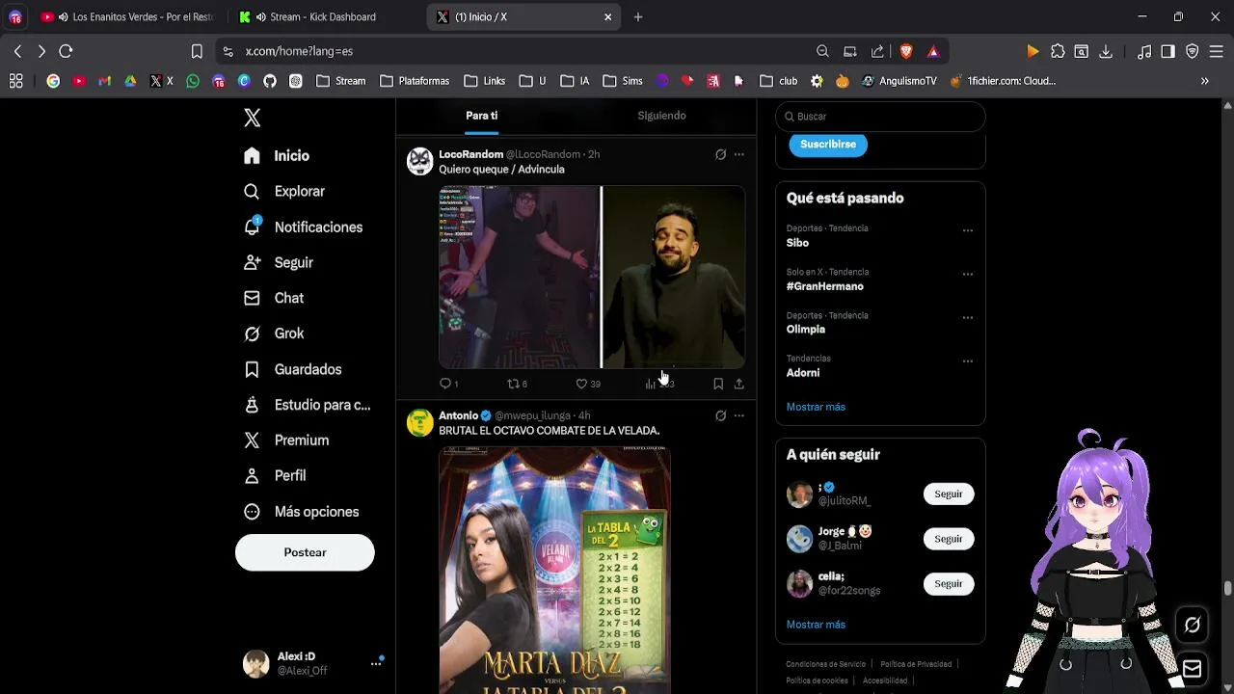Viewport: 1234px width, 694px height.
Task: Open LocoRandom's split video thumbnail
Action: [x=592, y=278]
